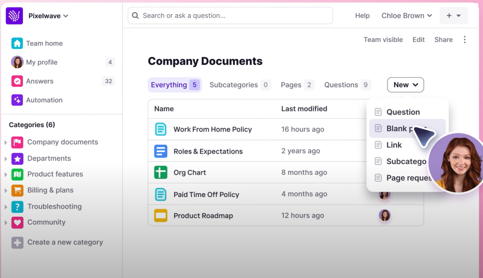Click the Work From Home Policy doc icon
483x278 pixels.
coord(160,129)
